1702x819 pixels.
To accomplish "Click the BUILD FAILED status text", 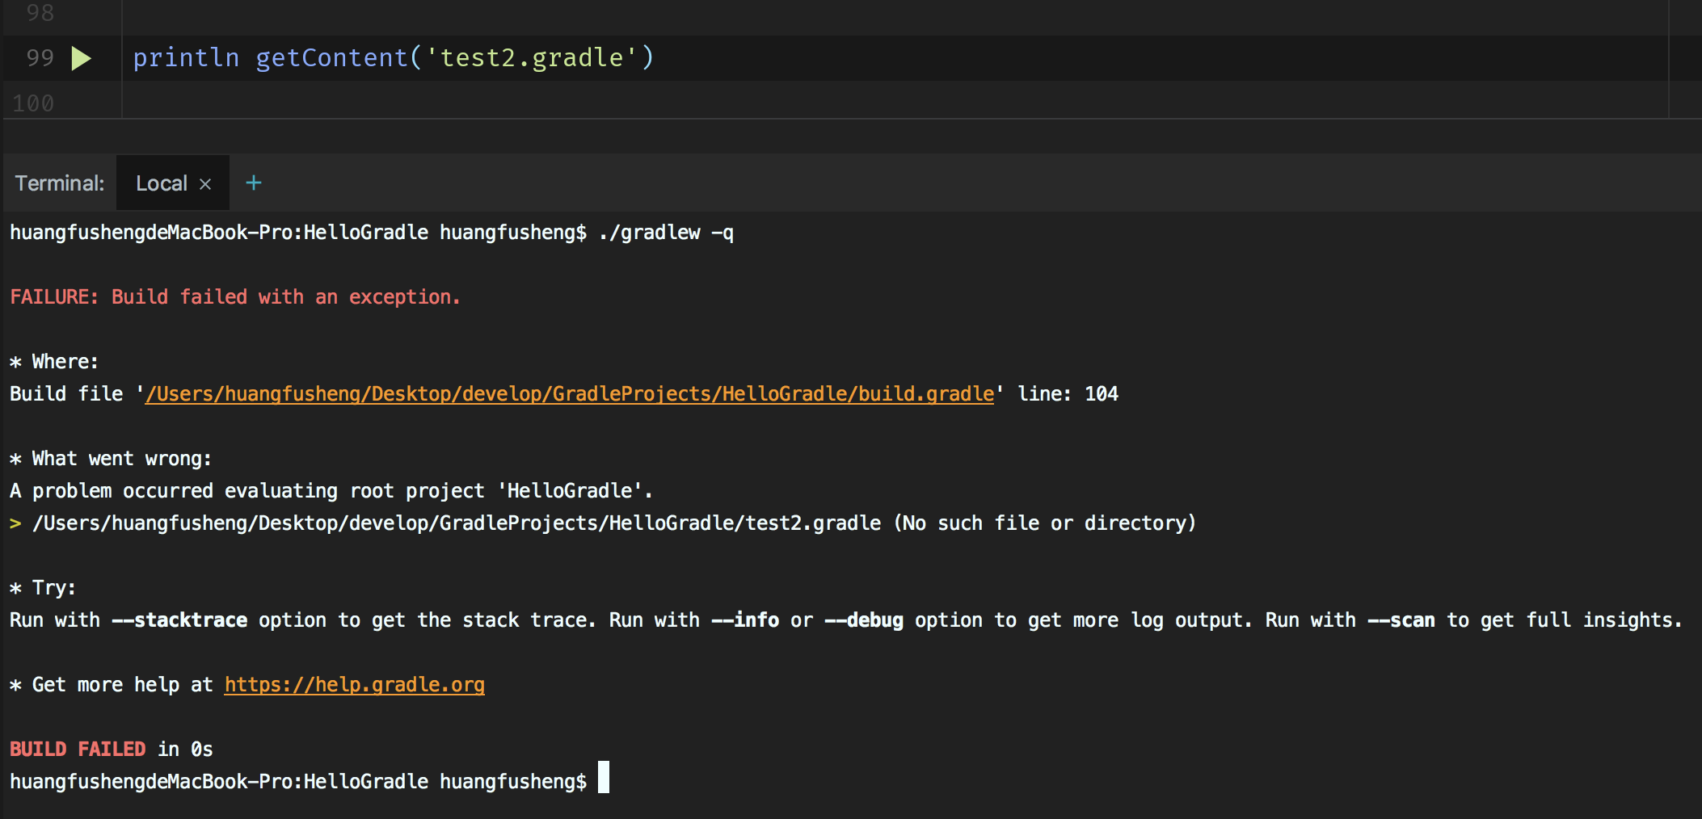I will pyautogui.click(x=78, y=750).
